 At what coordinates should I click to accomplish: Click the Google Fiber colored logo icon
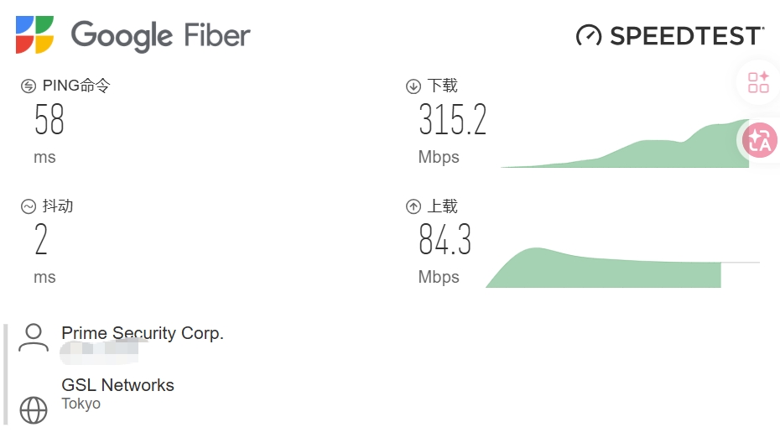pos(35,34)
